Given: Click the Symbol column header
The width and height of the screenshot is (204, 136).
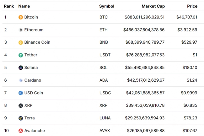Looking at the screenshot, I should (x=106, y=6).
